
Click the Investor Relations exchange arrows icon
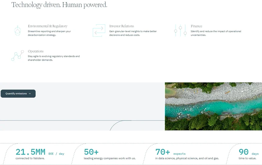tap(99, 30)
